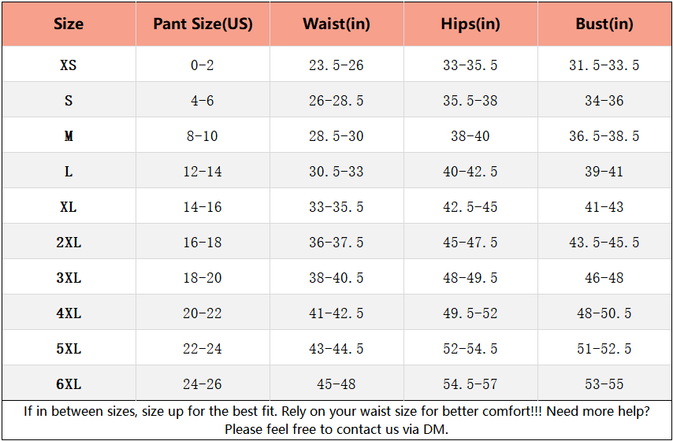Select the 2XL size row label

point(69,243)
